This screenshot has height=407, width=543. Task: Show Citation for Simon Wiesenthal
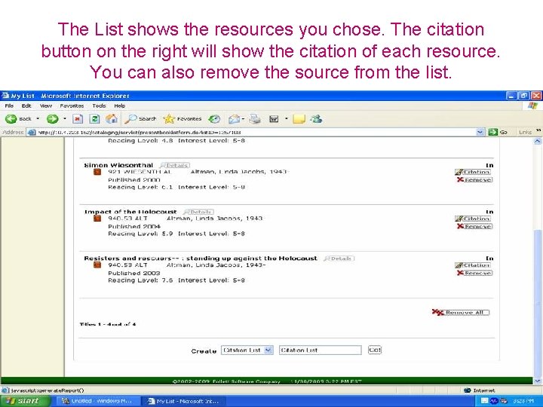pyautogui.click(x=473, y=172)
